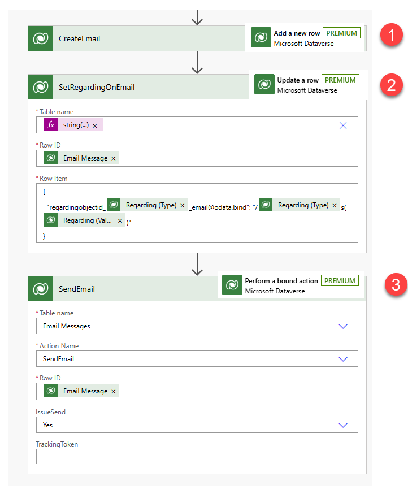Viewport: 408px width, 498px height.
Task: Click the PREMIUM badge on 'Perform a bound action'
Action: tap(340, 280)
